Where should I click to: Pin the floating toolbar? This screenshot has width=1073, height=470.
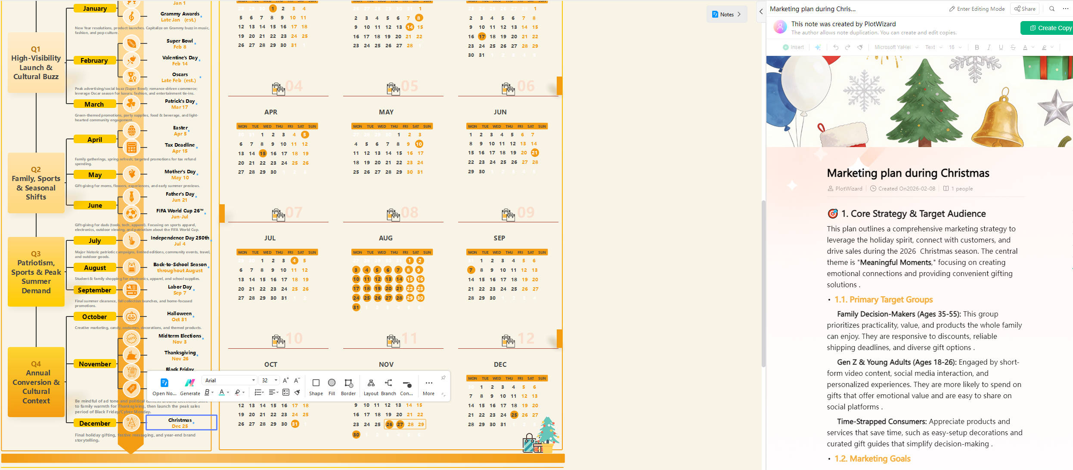[x=443, y=378]
